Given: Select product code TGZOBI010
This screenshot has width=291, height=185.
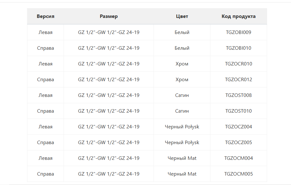Looking at the screenshot, I should pyautogui.click(x=238, y=48).
